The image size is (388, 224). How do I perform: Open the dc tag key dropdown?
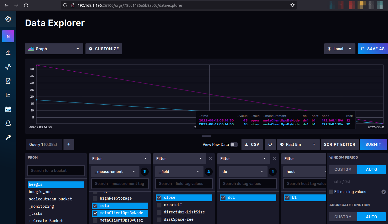(243, 172)
